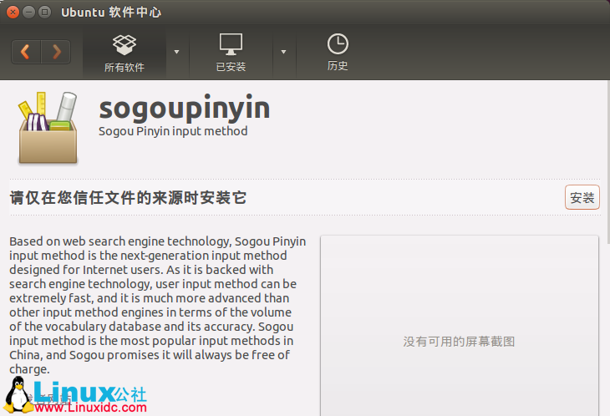610x416 pixels.
Task: Click the 'Sogou Pinyin input method' subtitle
Action: point(173,131)
